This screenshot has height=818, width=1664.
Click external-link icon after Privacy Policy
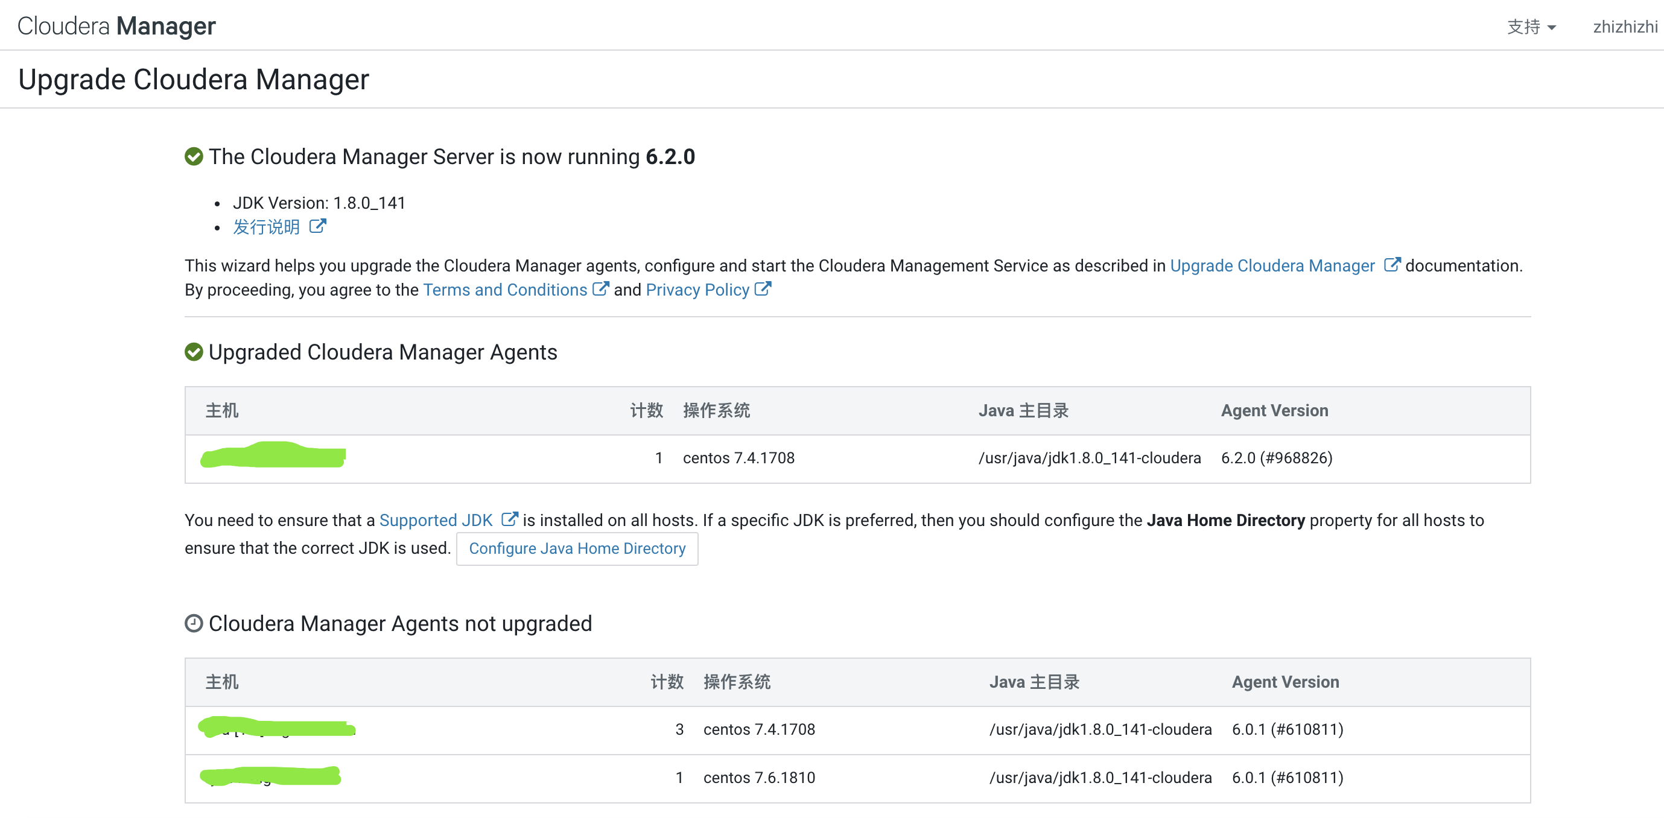click(762, 289)
